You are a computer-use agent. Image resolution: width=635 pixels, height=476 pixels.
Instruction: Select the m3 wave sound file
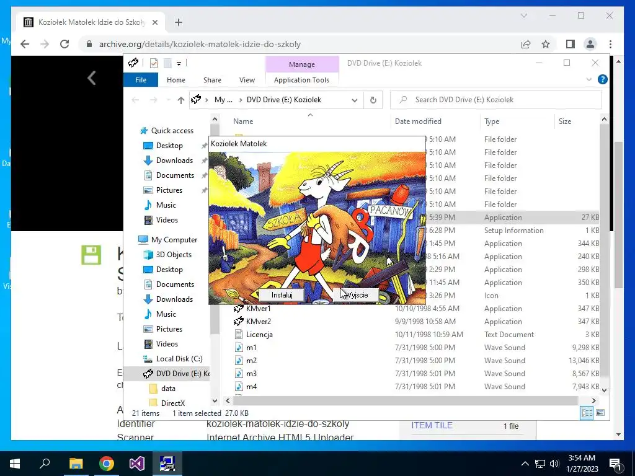coord(251,374)
